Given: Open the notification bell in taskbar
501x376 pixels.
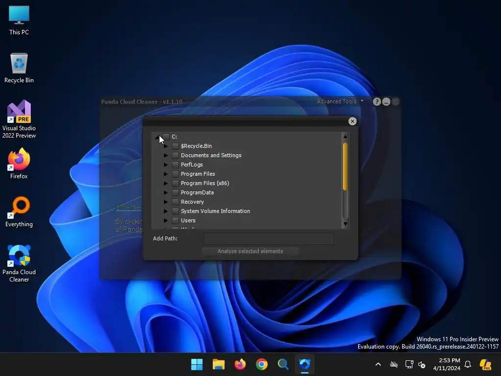Looking at the screenshot, I should point(468,364).
